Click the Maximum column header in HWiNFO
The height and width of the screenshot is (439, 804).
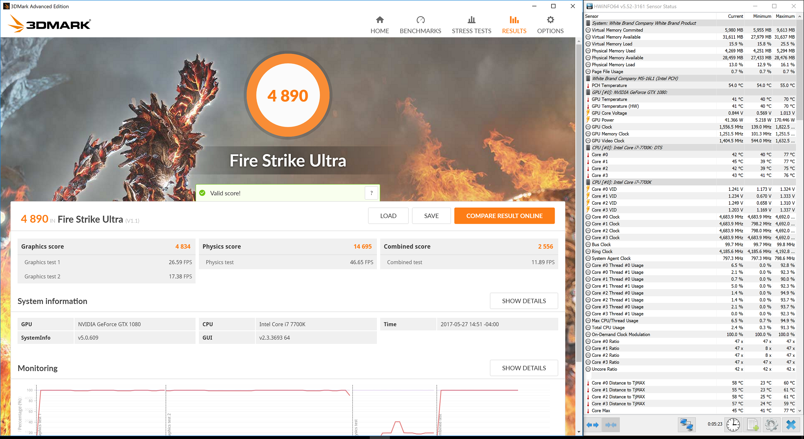click(785, 16)
